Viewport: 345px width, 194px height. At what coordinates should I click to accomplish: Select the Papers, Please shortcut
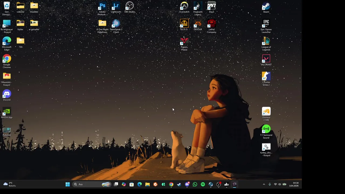click(x=184, y=44)
